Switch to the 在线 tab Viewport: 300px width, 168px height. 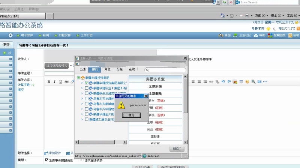[132, 69]
